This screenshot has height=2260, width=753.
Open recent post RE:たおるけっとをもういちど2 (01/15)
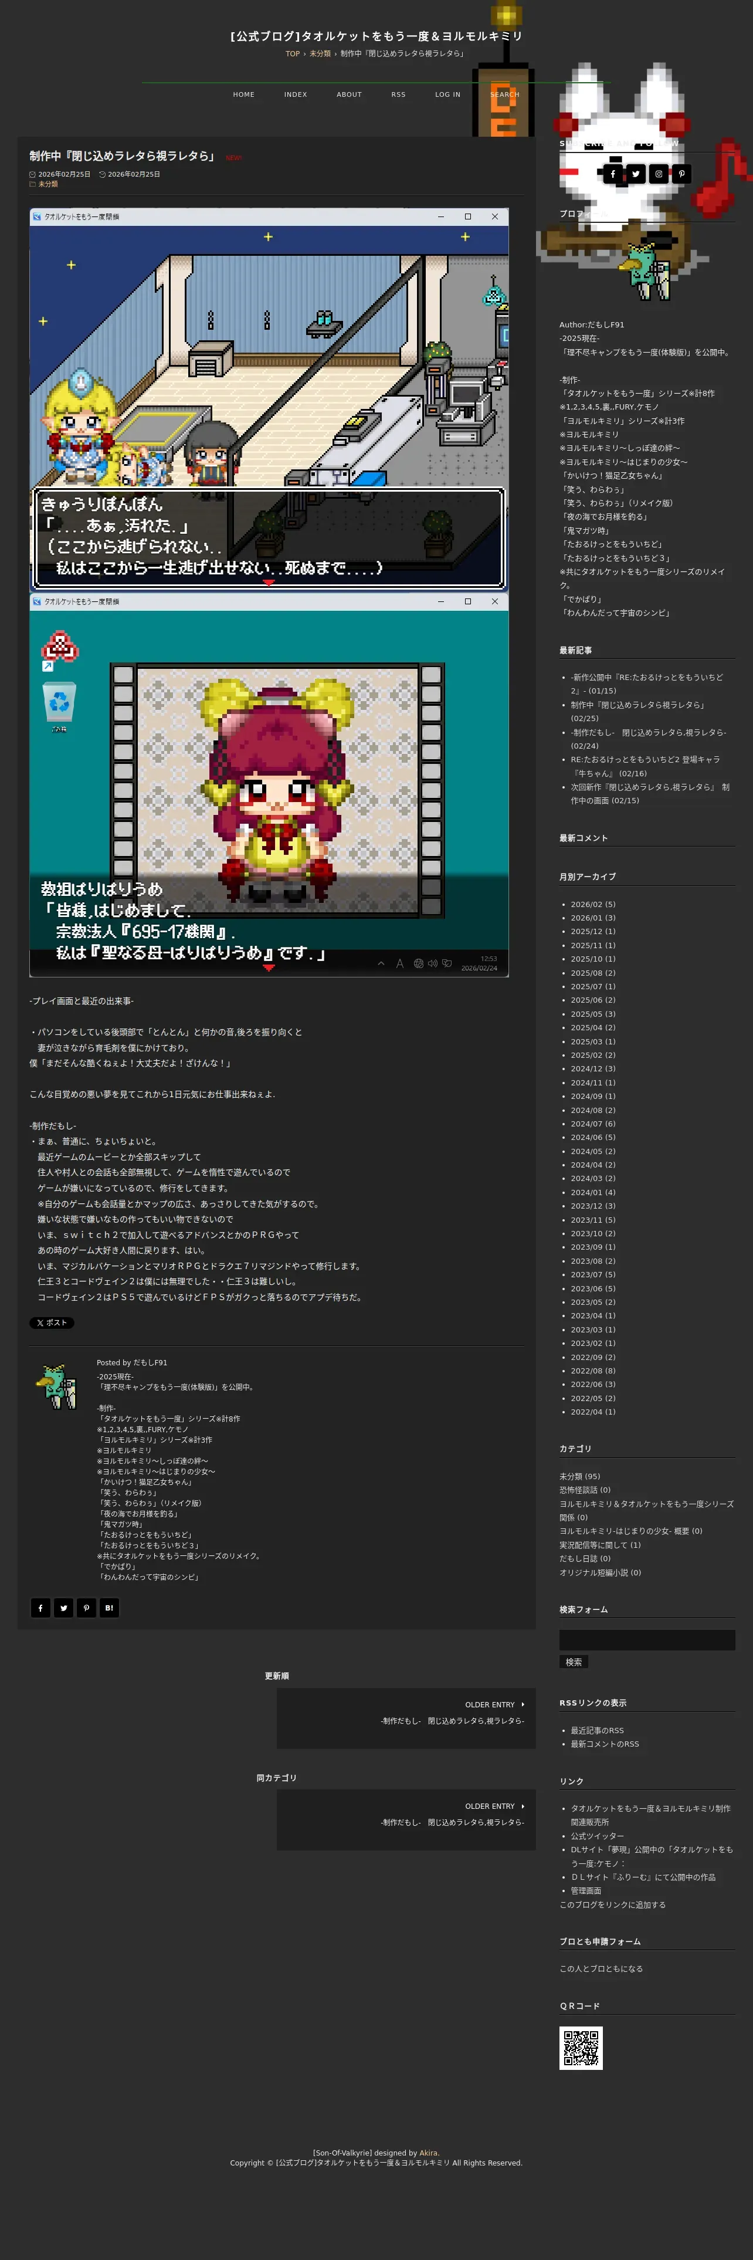click(x=647, y=684)
